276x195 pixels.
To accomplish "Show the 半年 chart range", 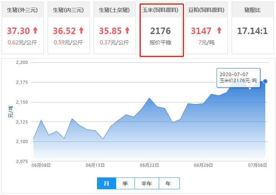I will pyautogui.click(x=147, y=184).
